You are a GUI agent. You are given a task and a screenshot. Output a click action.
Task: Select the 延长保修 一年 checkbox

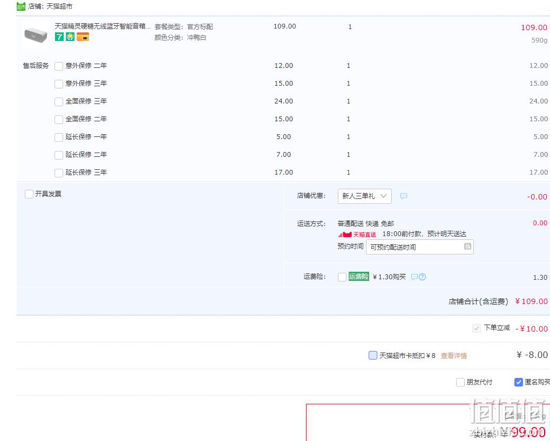(59, 137)
